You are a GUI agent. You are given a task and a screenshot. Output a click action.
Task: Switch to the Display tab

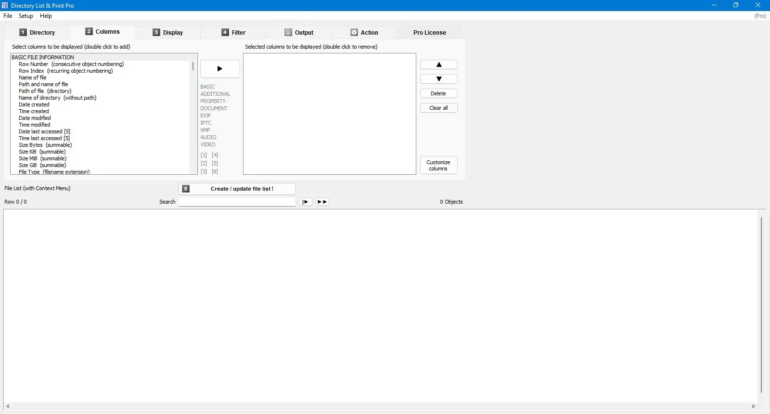tap(168, 32)
